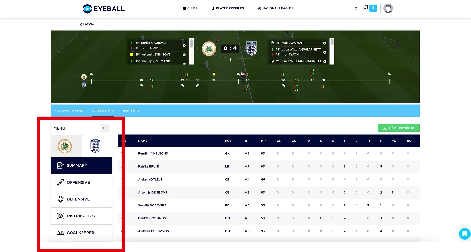471x252 pixels.
Task: Open the user avatar profile menu
Action: (388, 8)
